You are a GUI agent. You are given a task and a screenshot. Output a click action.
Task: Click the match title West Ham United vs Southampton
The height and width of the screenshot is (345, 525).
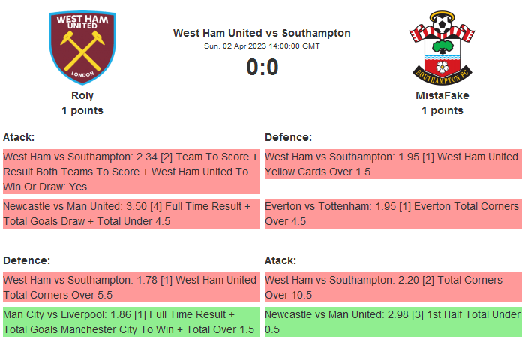click(x=262, y=33)
